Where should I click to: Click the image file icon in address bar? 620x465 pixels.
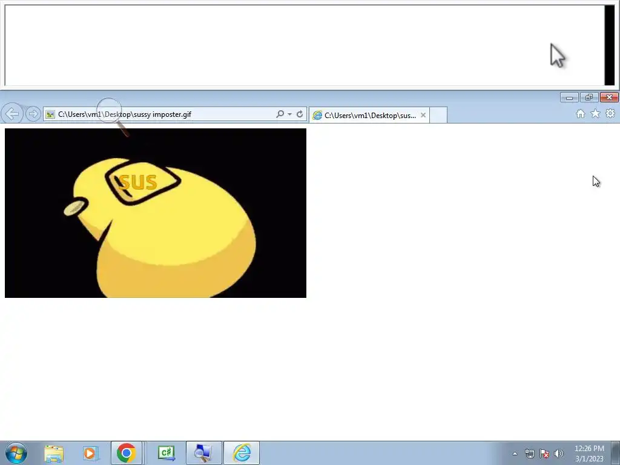point(50,114)
